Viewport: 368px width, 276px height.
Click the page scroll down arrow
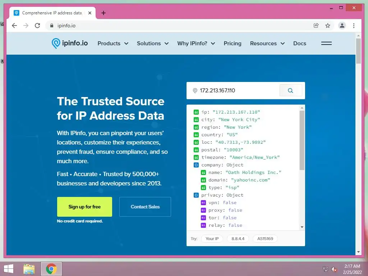(358, 252)
